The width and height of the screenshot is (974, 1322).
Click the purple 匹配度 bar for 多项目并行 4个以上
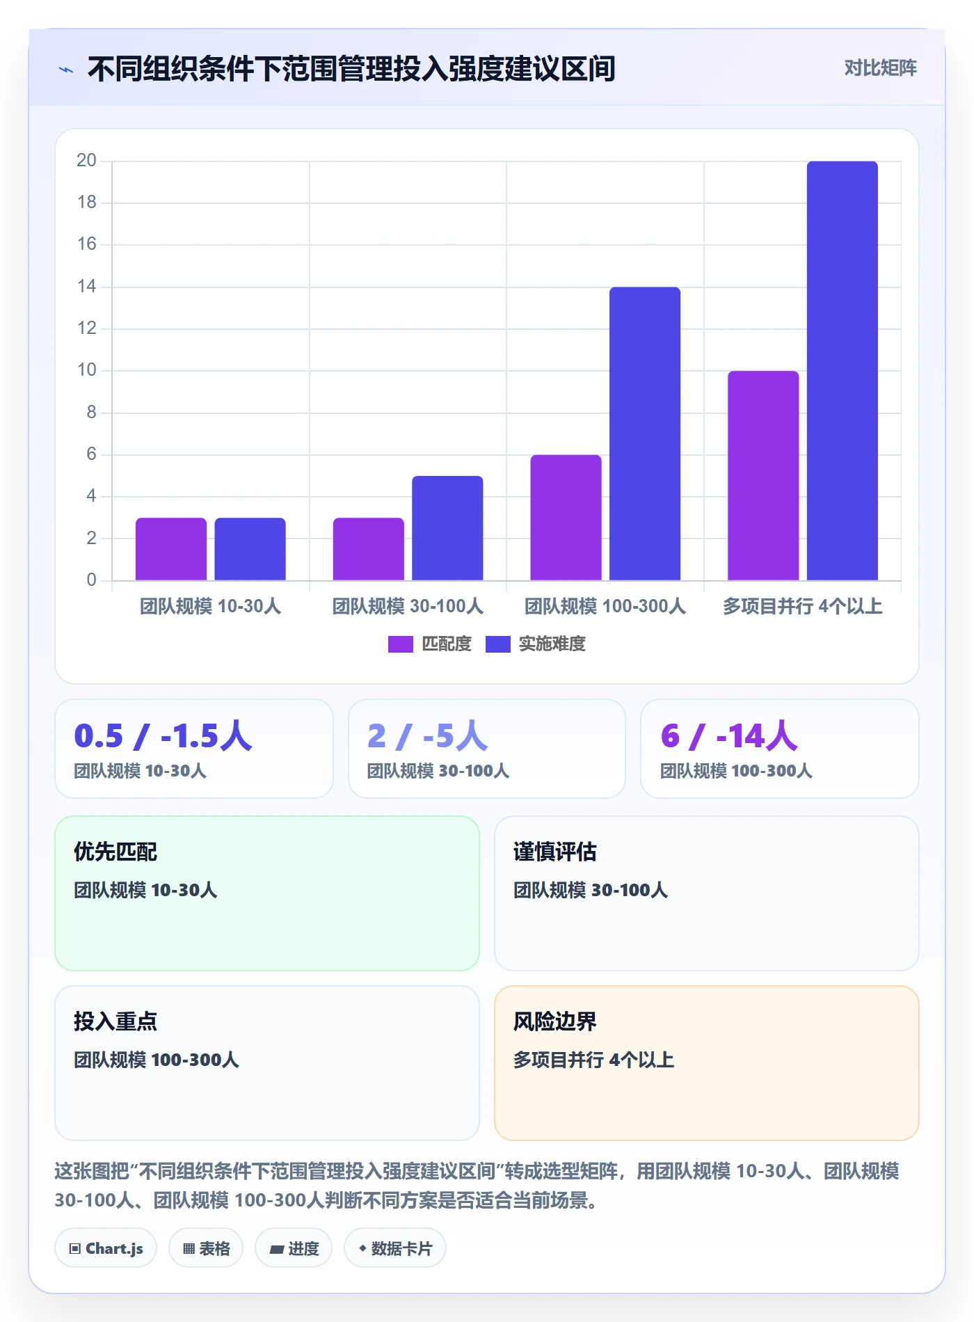click(763, 476)
